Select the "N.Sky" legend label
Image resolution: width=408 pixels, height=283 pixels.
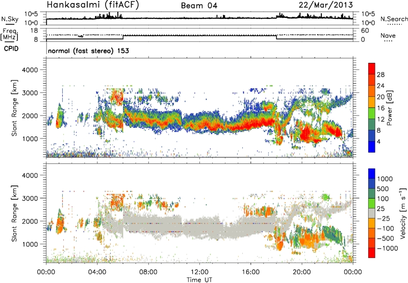click(x=10, y=19)
